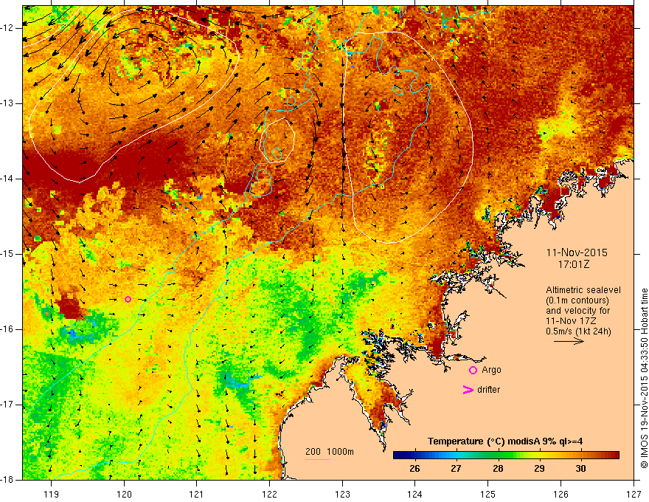Click longitude axis label 122
649x502 pixels.
[x=269, y=494]
